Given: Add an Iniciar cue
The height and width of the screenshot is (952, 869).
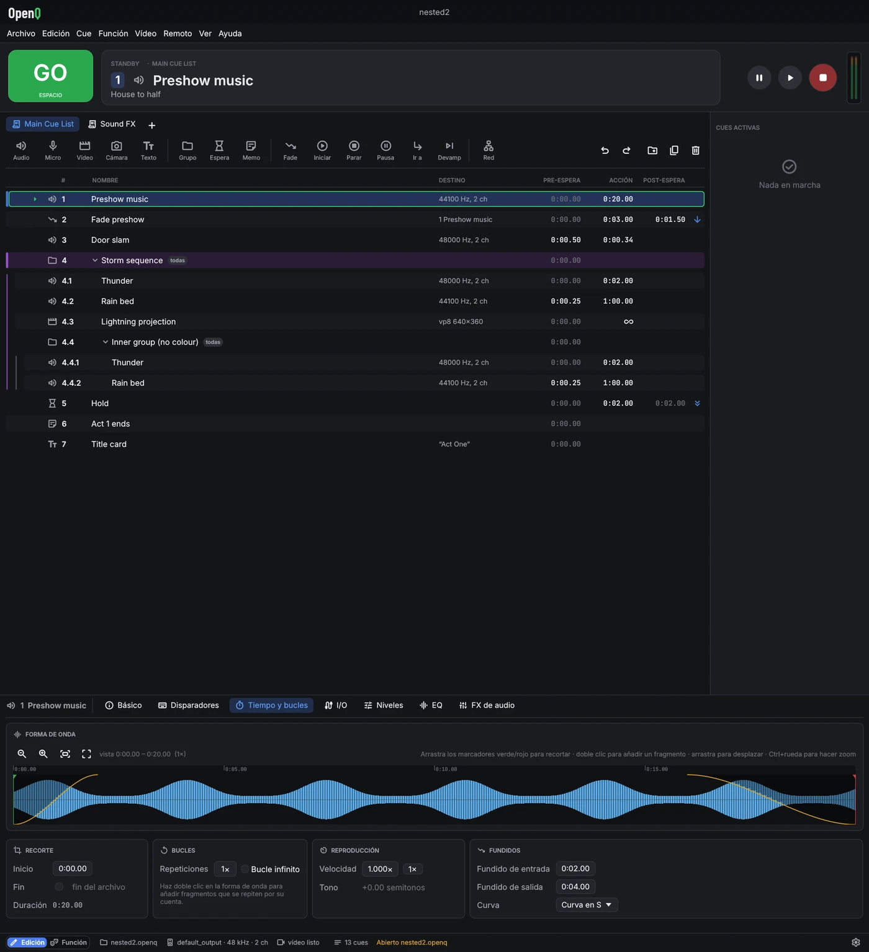Looking at the screenshot, I should (x=322, y=150).
